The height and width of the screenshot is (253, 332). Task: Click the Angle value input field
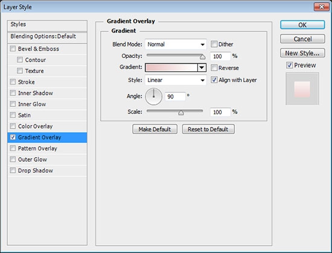[x=175, y=97]
